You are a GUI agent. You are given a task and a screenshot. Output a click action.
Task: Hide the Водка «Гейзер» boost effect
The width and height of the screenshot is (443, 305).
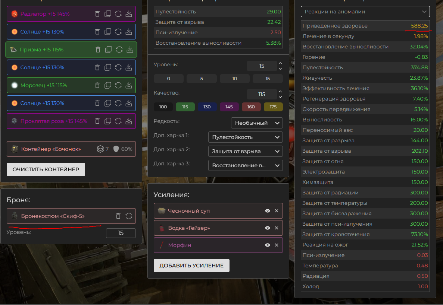click(x=268, y=228)
